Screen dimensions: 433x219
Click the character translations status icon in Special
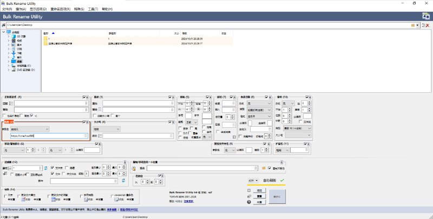[86, 200]
